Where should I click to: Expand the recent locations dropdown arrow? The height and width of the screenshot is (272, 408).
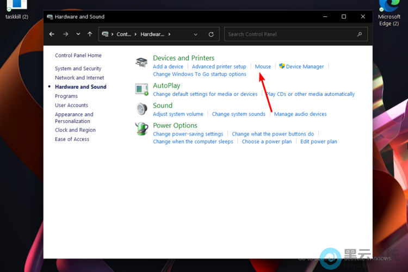click(x=78, y=34)
